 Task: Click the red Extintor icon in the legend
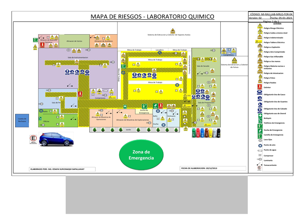pyautogui.click(x=260, y=87)
